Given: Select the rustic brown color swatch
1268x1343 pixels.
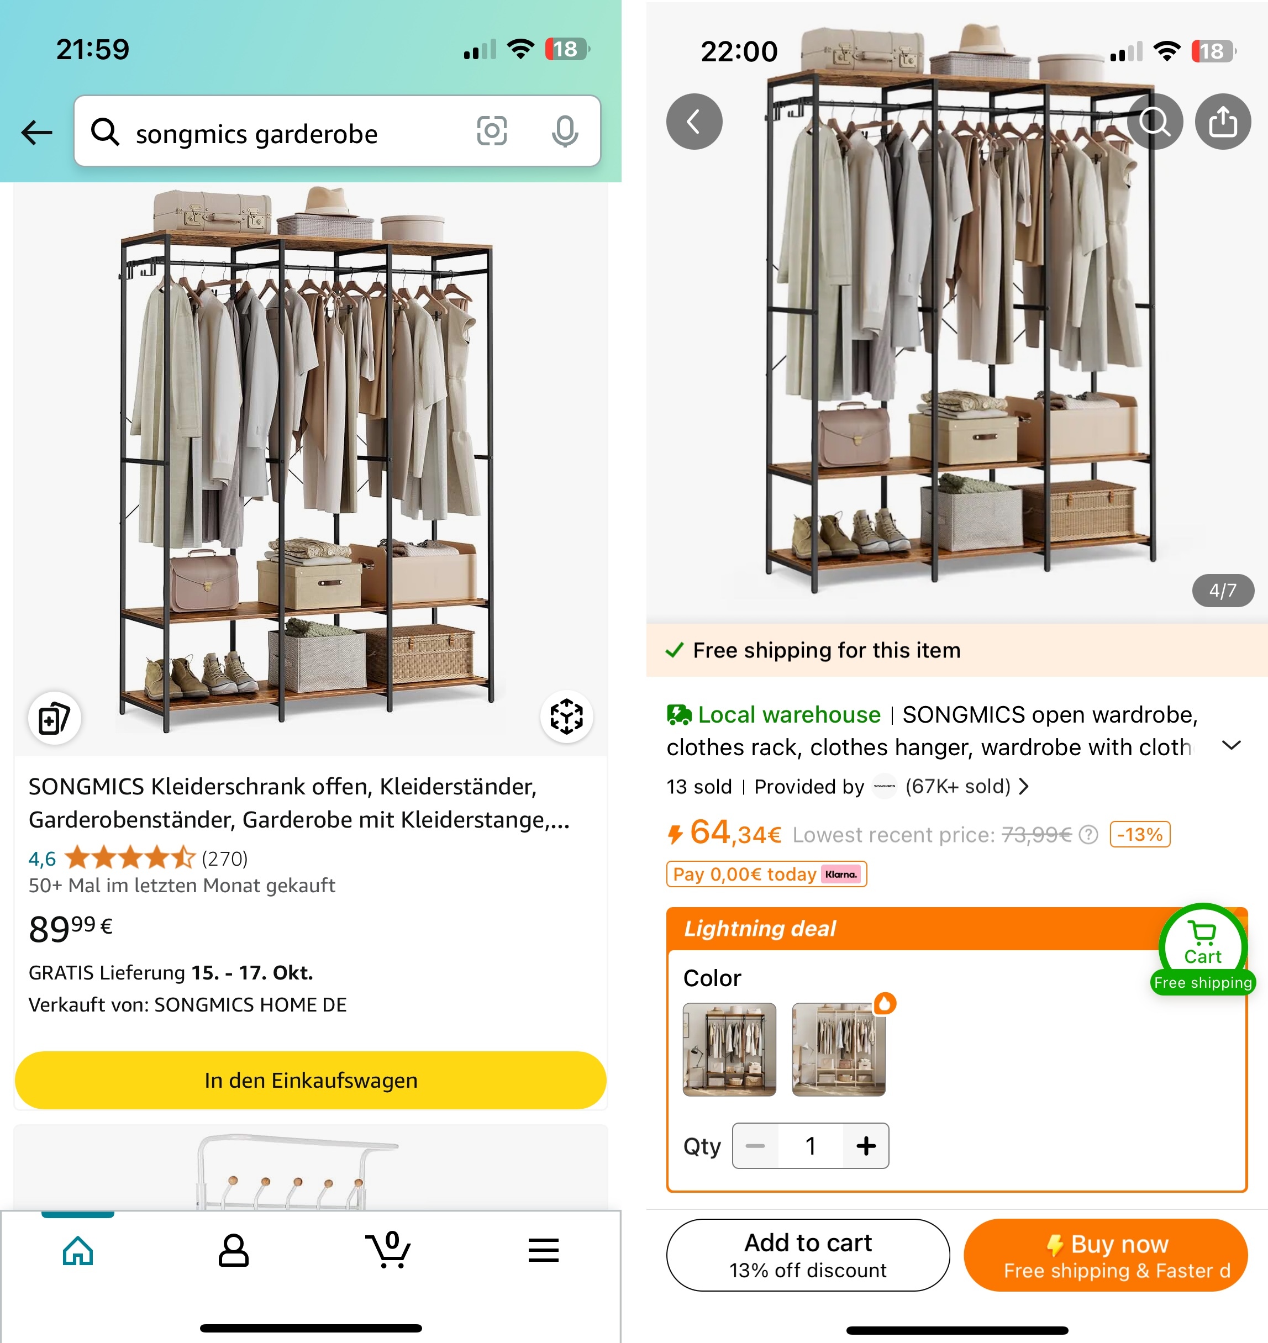Looking at the screenshot, I should coord(729,1049).
